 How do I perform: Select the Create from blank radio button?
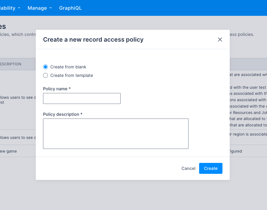coord(45,67)
